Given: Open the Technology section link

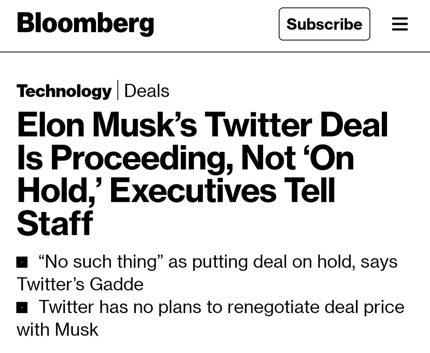Looking at the screenshot, I should tap(64, 91).
